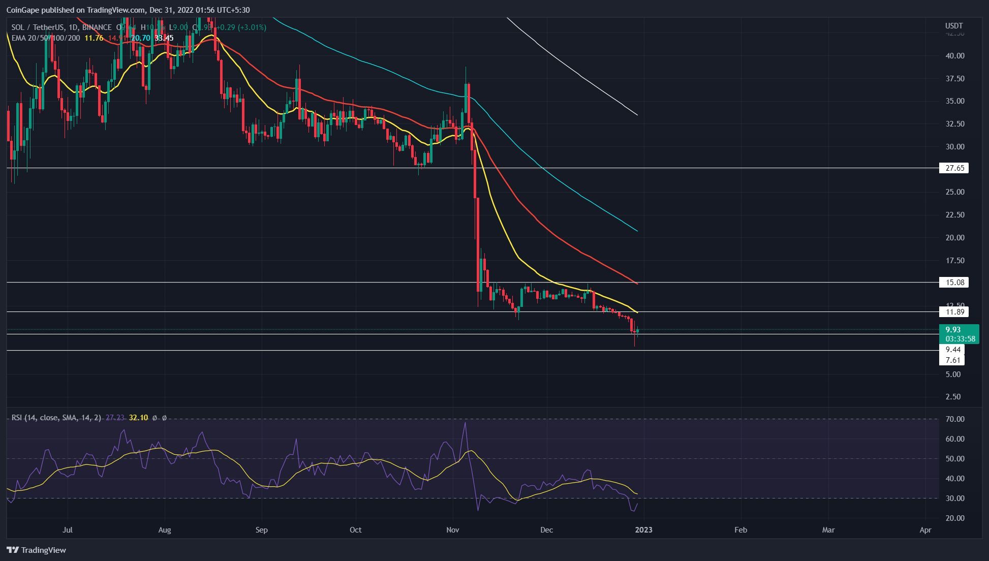Viewport: 989px width, 561px height.
Task: Click the Nov label on time axis
Action: (x=453, y=530)
